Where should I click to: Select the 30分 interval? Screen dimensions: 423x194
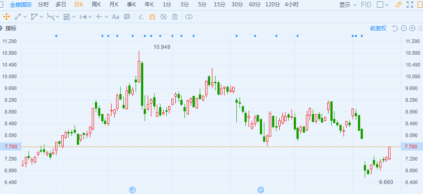pos(237,5)
